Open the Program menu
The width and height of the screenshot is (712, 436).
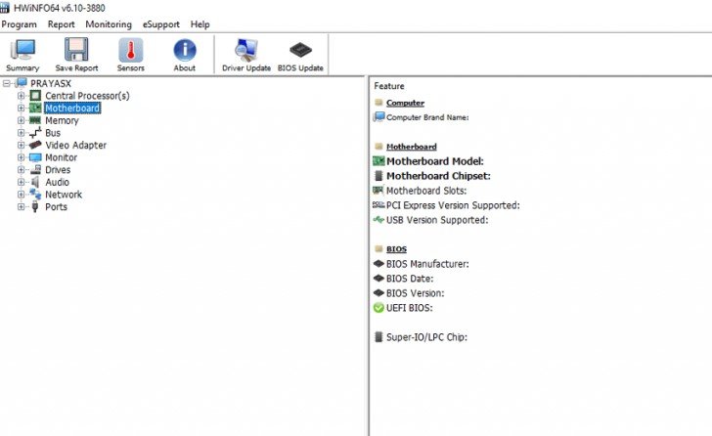pyautogui.click(x=20, y=23)
